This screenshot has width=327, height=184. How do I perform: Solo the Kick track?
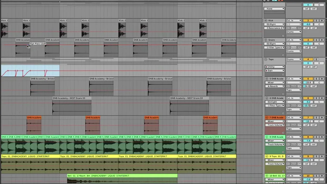[316, 20]
